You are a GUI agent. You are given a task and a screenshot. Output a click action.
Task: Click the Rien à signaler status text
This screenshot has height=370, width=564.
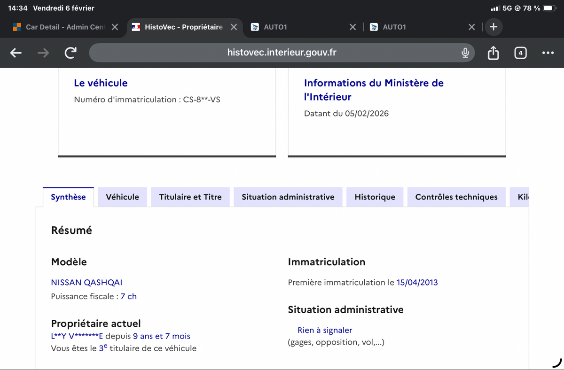[x=325, y=330]
